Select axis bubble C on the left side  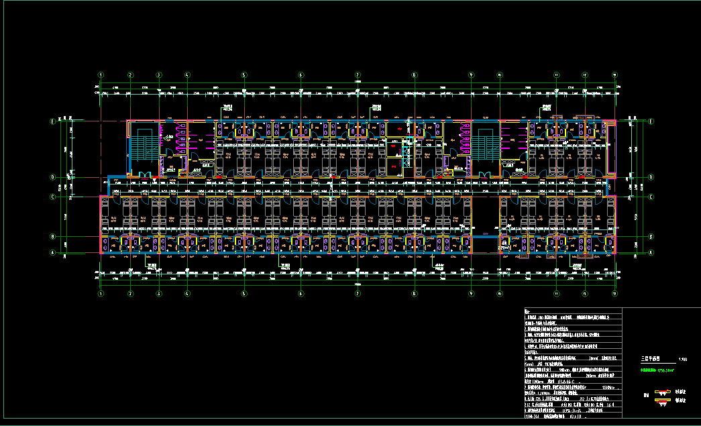click(52, 197)
